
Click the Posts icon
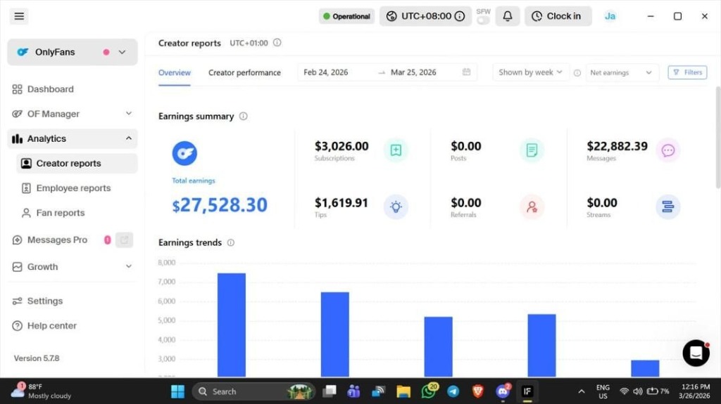click(532, 150)
